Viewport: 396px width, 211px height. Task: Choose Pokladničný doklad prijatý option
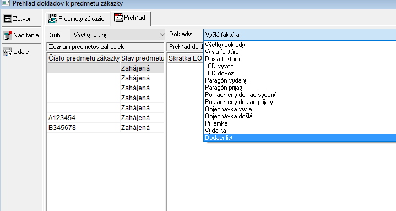tap(300, 102)
